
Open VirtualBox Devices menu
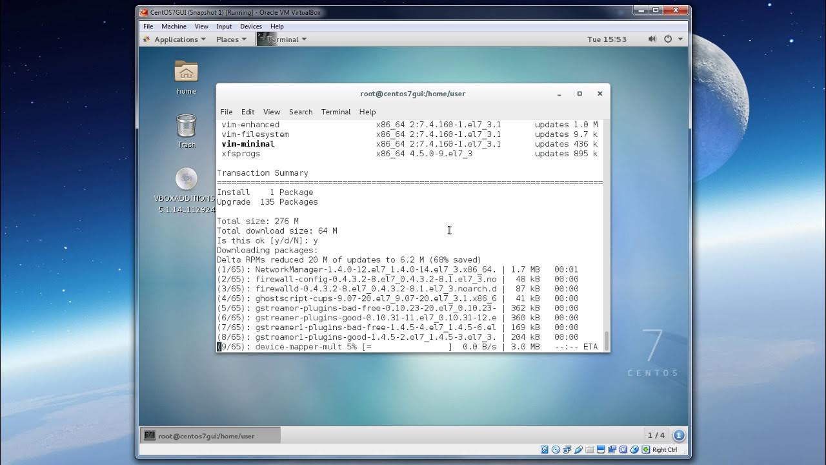[x=251, y=26]
